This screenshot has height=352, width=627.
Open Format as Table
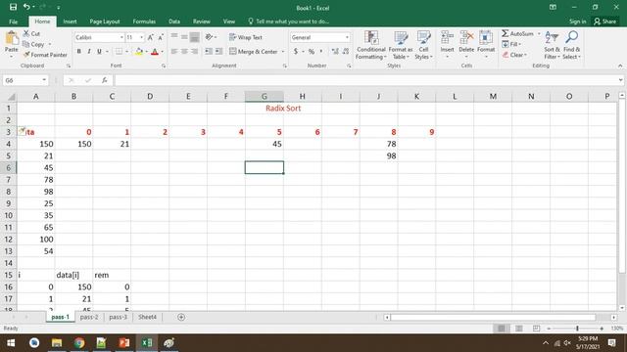point(401,45)
